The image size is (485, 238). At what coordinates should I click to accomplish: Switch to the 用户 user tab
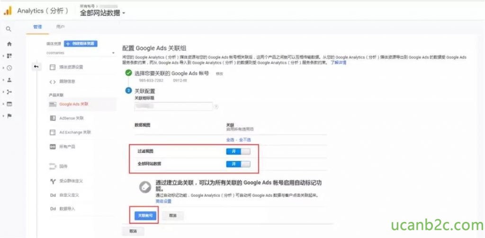(60, 27)
